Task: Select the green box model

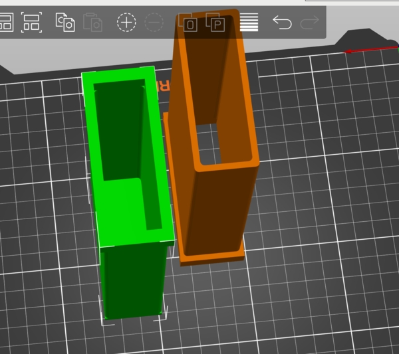Action: 128,193
